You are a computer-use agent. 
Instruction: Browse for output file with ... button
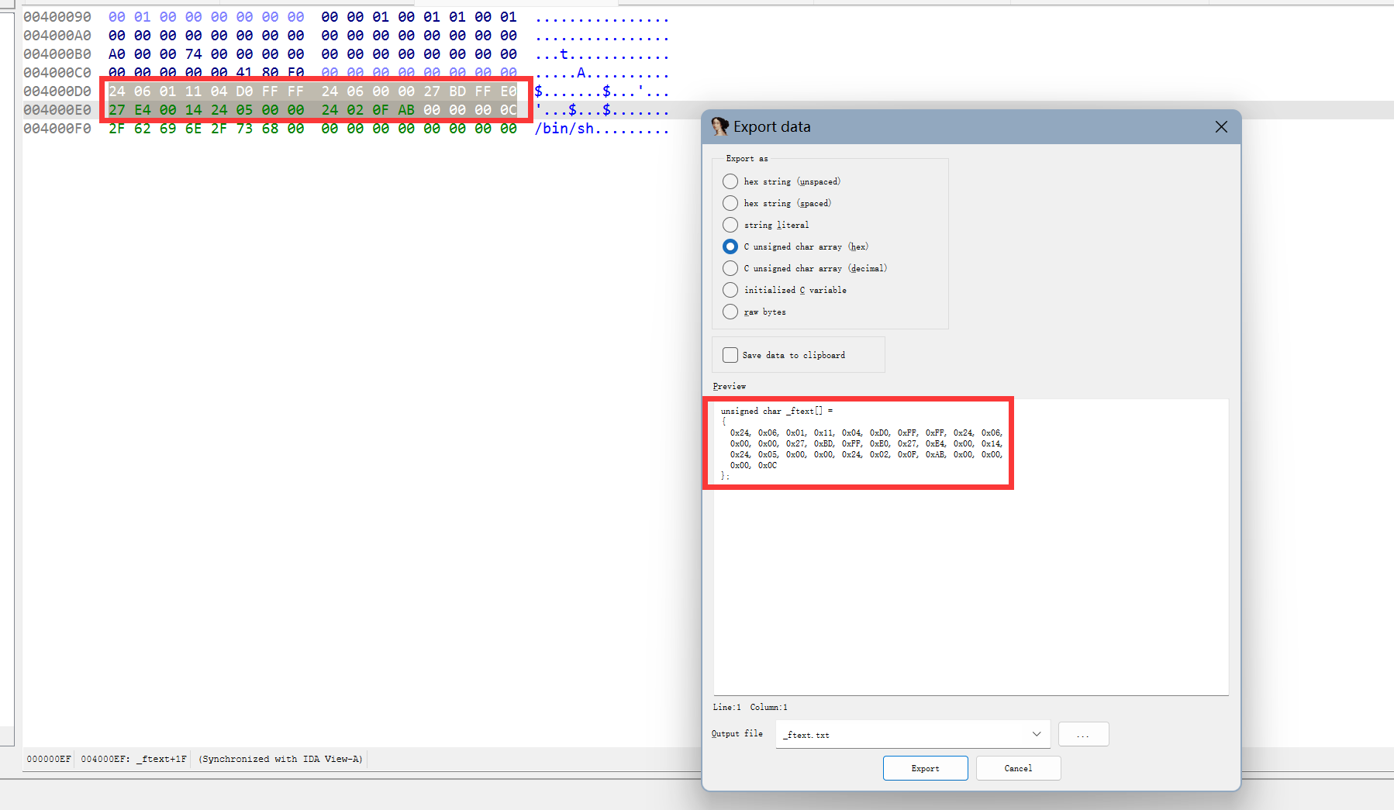1083,734
